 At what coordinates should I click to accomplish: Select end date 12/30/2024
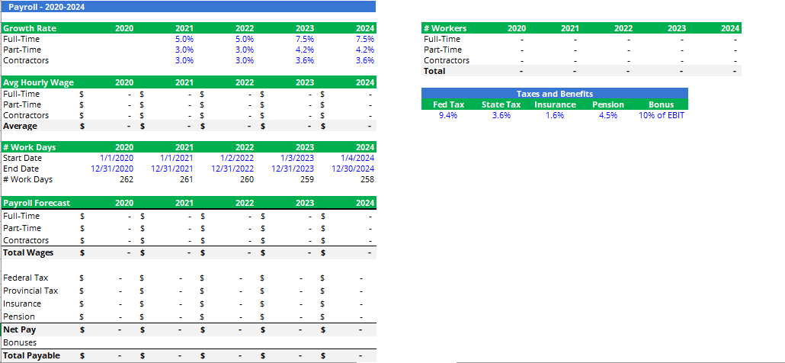(353, 169)
